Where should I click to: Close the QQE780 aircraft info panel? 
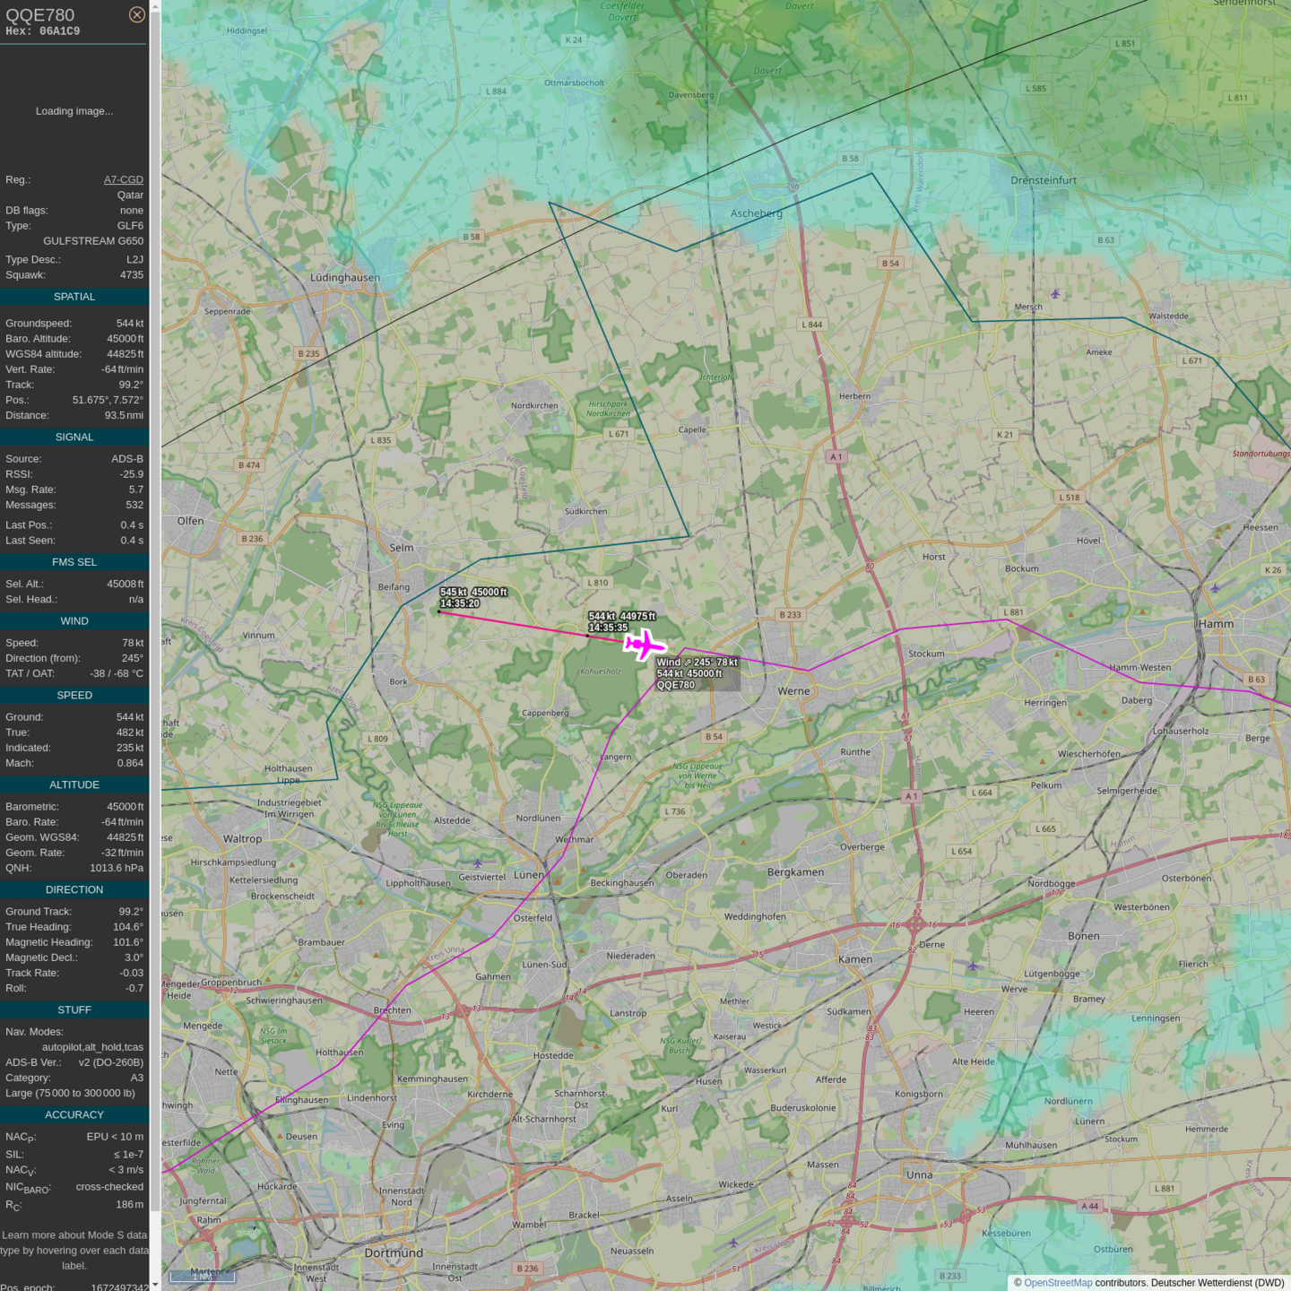136,14
